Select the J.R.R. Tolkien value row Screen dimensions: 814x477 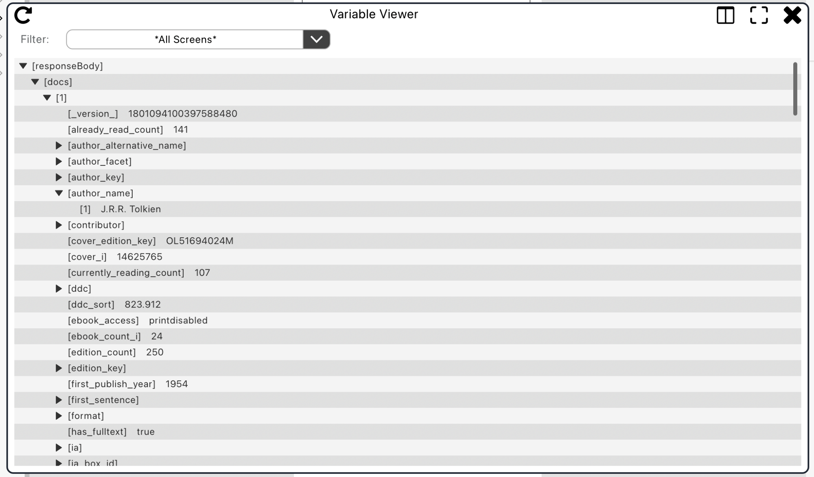pyautogui.click(x=407, y=209)
